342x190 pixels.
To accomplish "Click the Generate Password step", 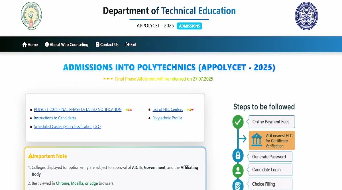I will click(x=270, y=157).
